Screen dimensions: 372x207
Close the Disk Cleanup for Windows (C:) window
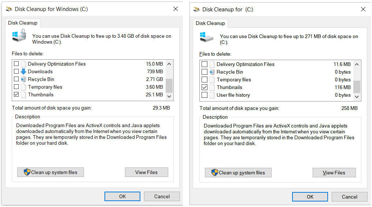click(x=176, y=9)
